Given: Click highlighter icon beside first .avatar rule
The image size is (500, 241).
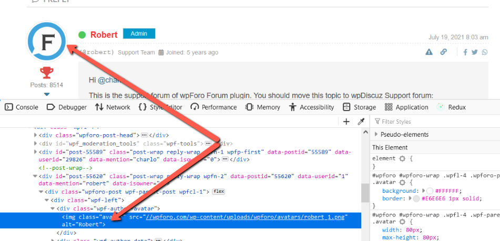Looking at the screenshot, I should tap(402, 182).
